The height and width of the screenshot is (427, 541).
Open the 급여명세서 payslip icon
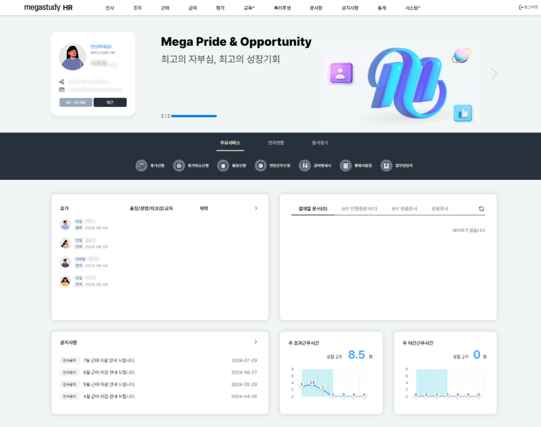[x=305, y=166]
